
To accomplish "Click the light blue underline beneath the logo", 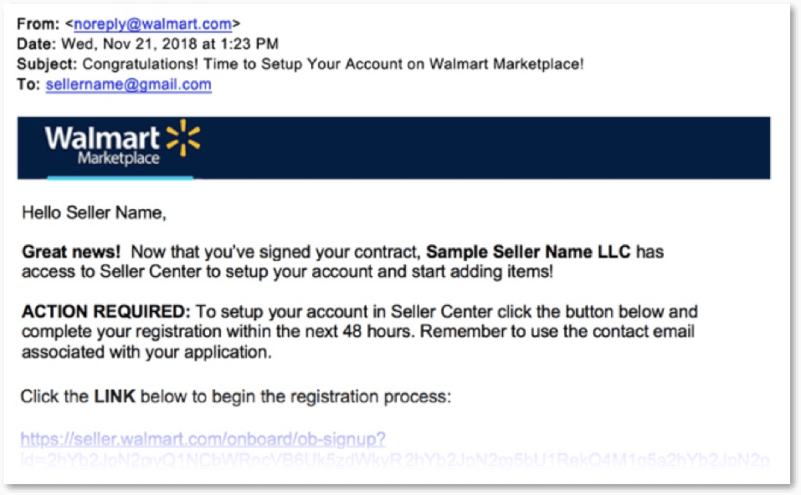I will point(120,177).
